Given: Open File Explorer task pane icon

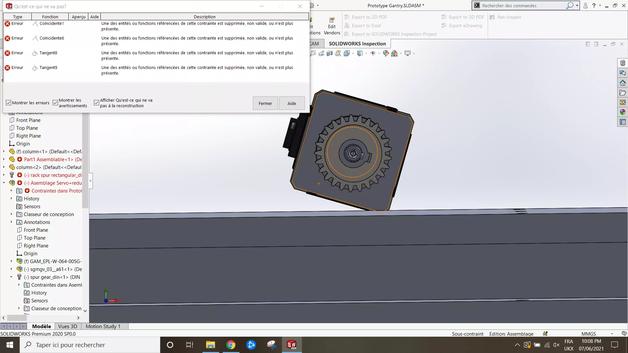Looking at the screenshot, I should click(622, 92).
